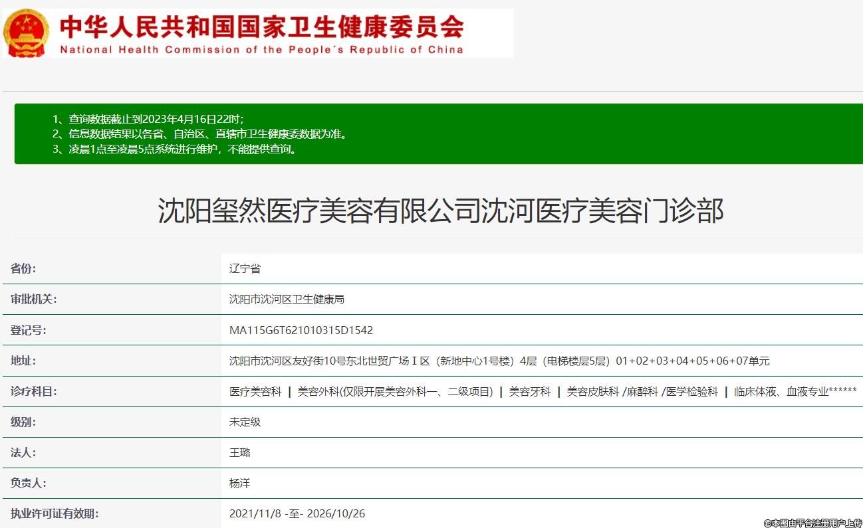Select the person in charge name 杨洋
Image resolution: width=863 pixels, height=528 pixels.
pyautogui.click(x=239, y=483)
